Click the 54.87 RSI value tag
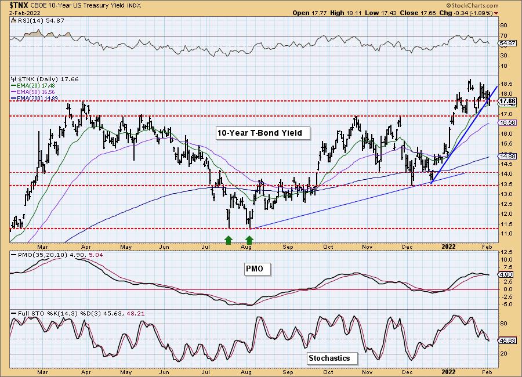This screenshot has height=377, width=522. coord(508,43)
